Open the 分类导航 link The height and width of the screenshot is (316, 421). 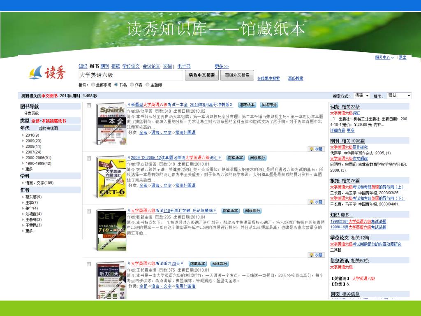pyautogui.click(x=31, y=114)
